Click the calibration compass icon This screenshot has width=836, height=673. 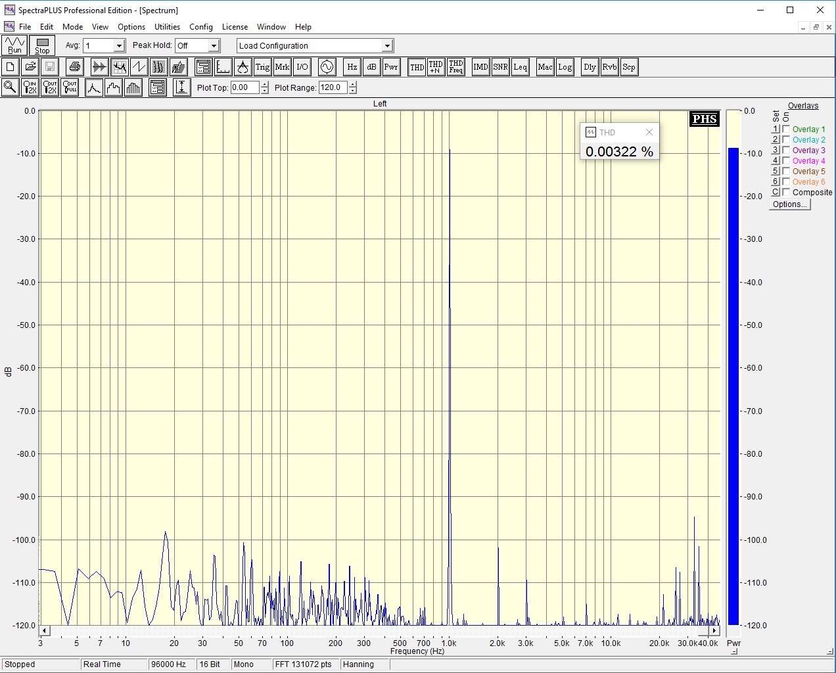(243, 67)
